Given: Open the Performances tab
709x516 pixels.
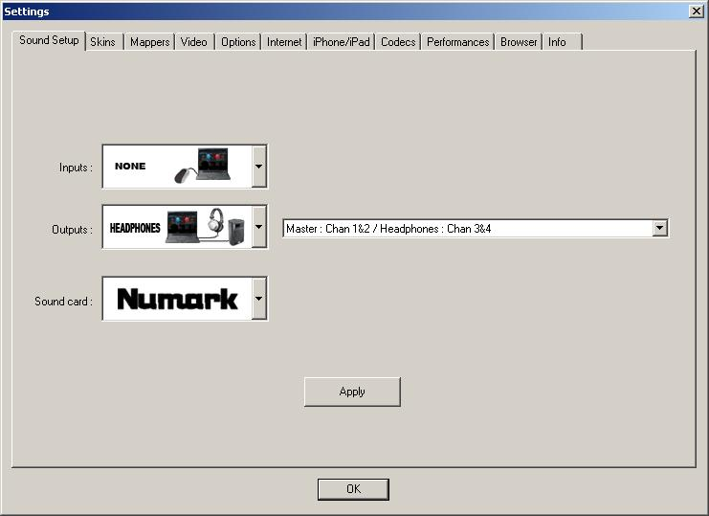Looking at the screenshot, I should point(458,42).
